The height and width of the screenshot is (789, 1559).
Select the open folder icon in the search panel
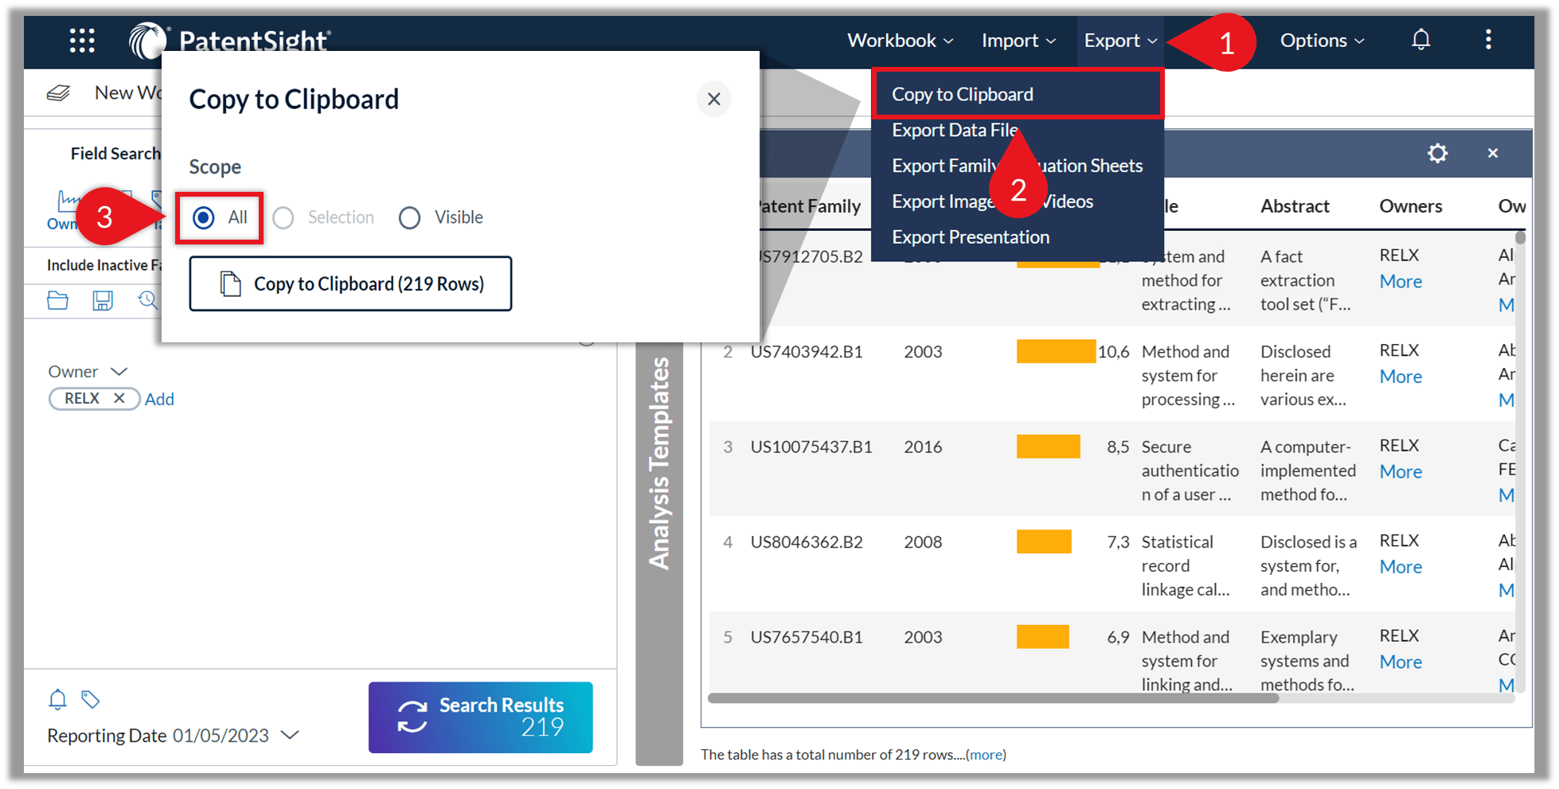point(57,301)
